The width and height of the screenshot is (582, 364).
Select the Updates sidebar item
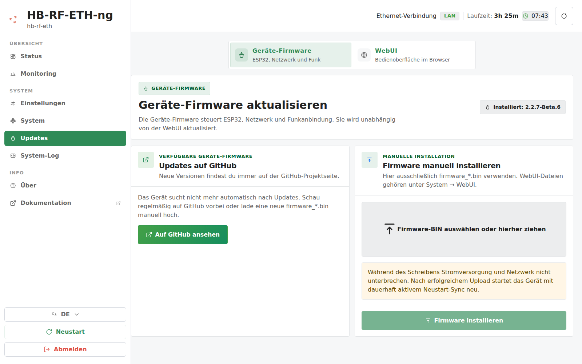coord(65,138)
